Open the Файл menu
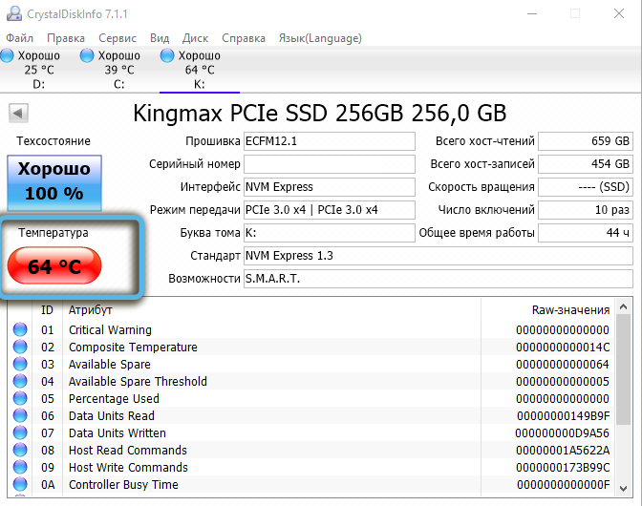This screenshot has width=642, height=506. point(19,38)
